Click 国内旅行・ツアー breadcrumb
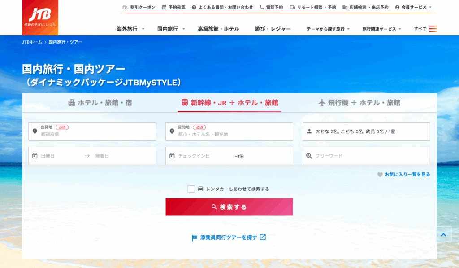 pyautogui.click(x=65, y=42)
